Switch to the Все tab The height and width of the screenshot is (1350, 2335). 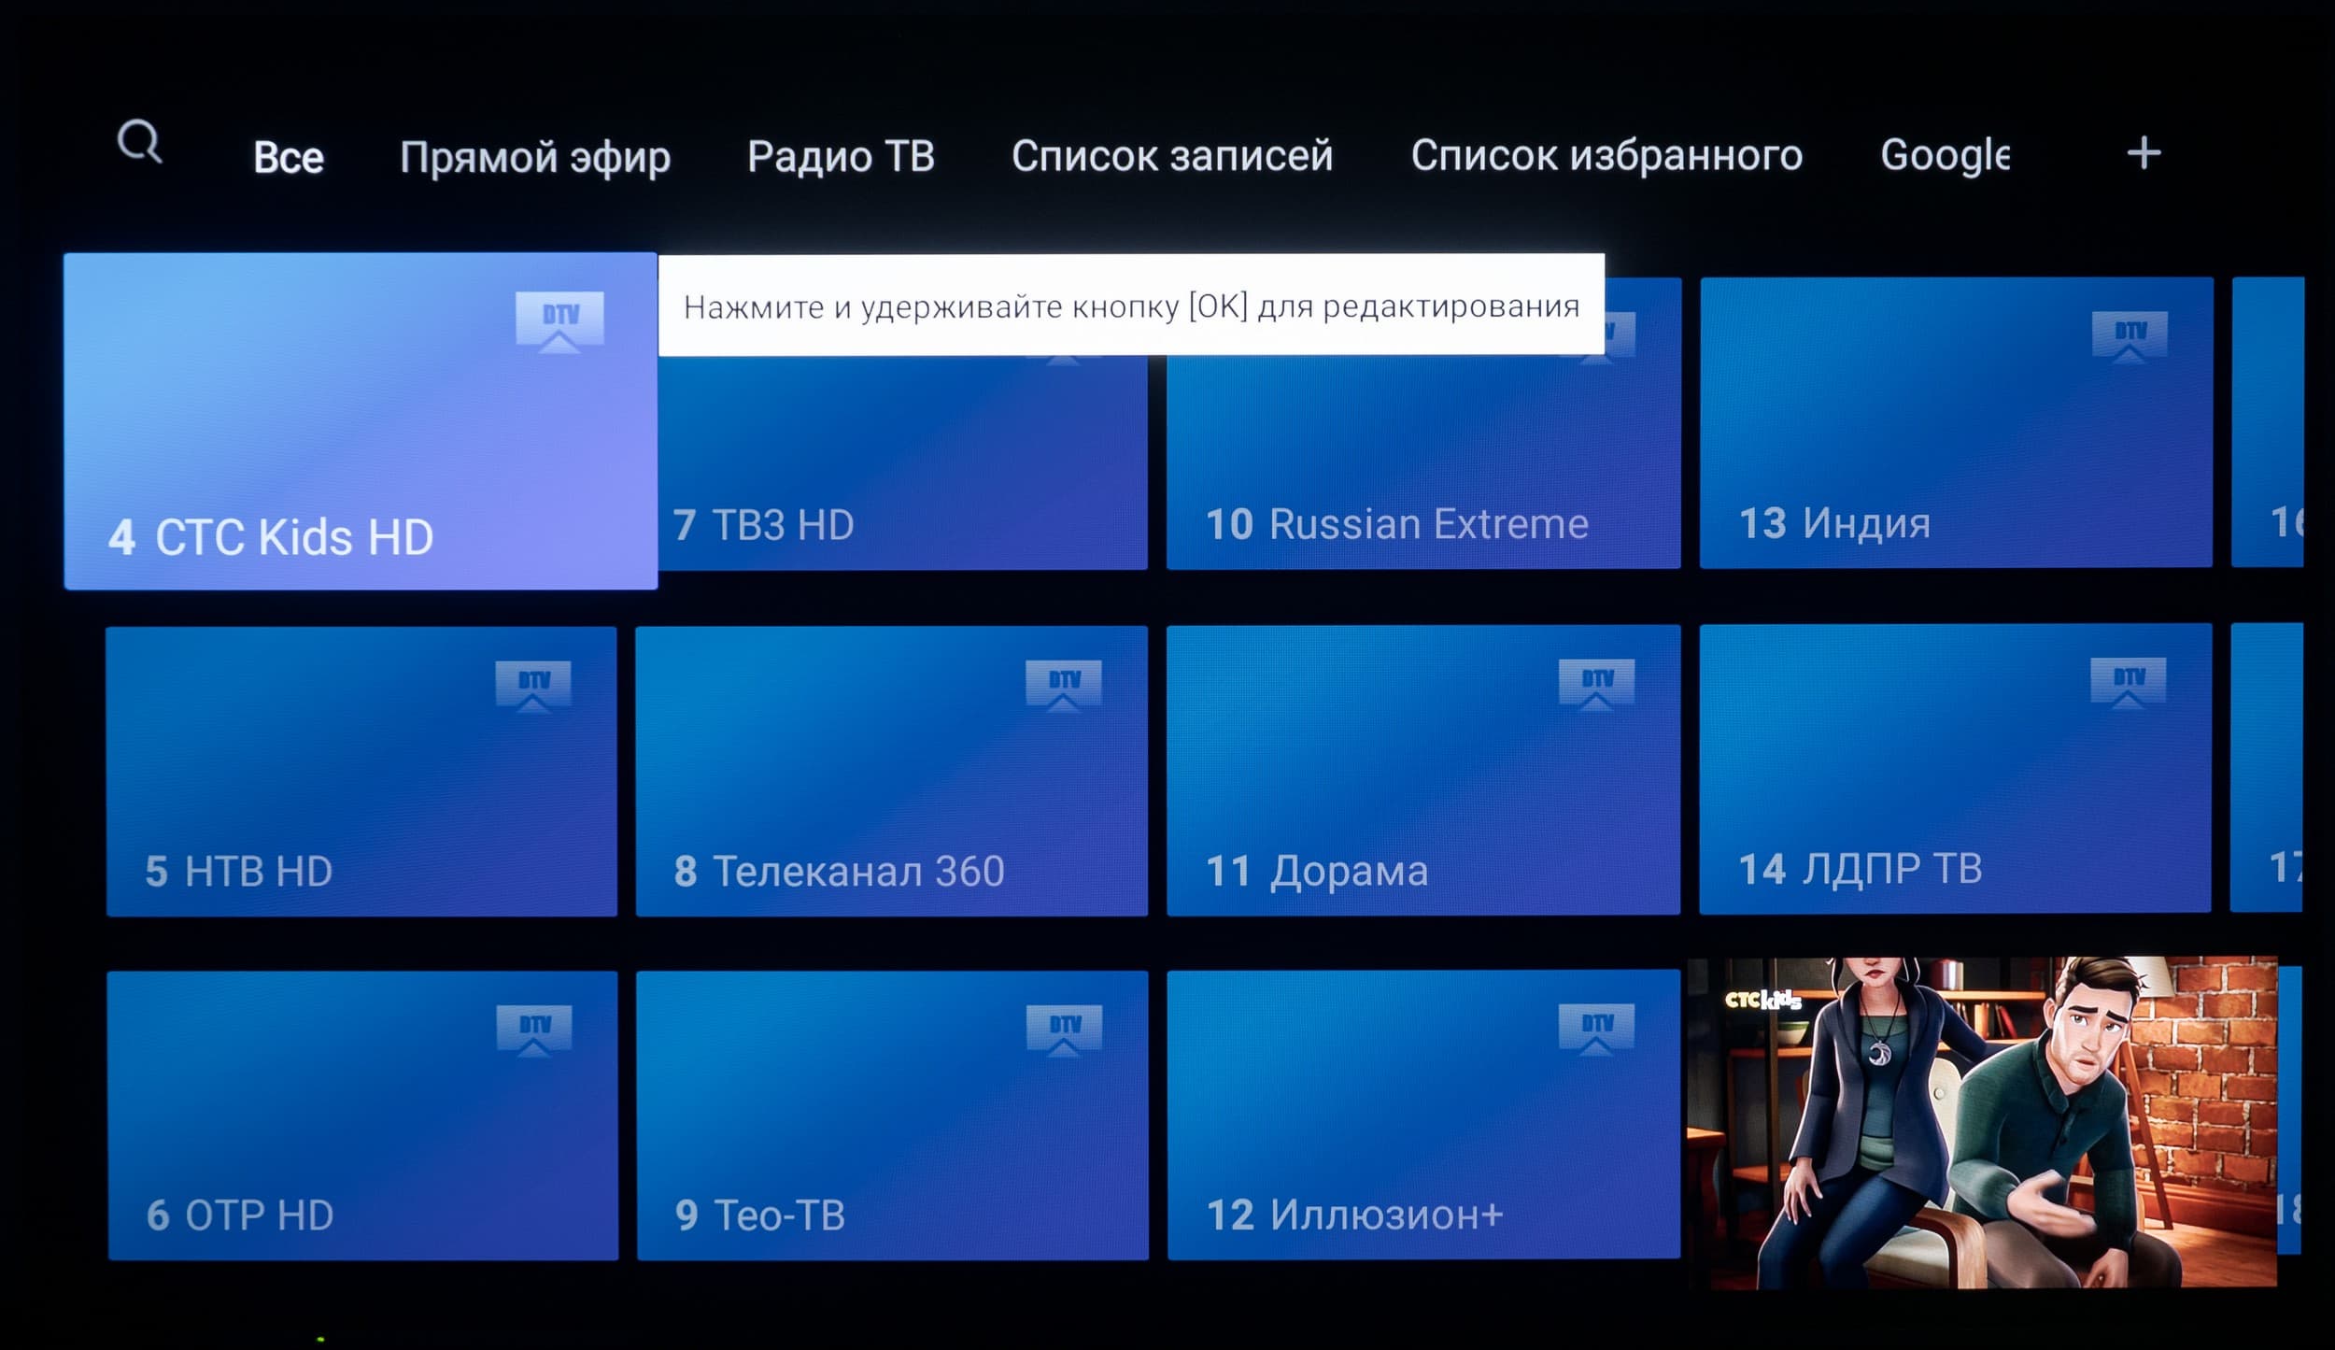point(289,157)
